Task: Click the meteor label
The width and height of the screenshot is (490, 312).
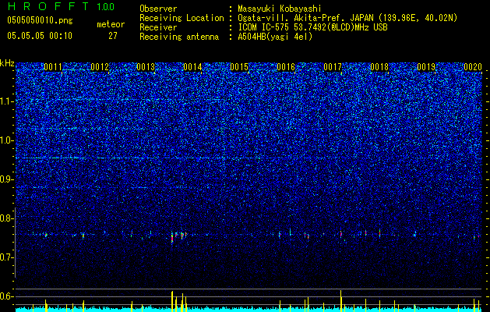Action: tap(111, 24)
